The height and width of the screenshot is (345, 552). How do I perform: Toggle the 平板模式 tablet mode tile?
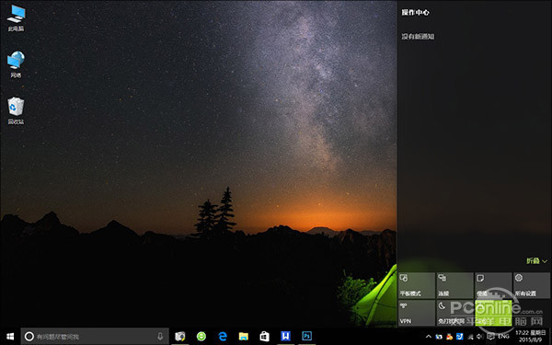pos(417,285)
